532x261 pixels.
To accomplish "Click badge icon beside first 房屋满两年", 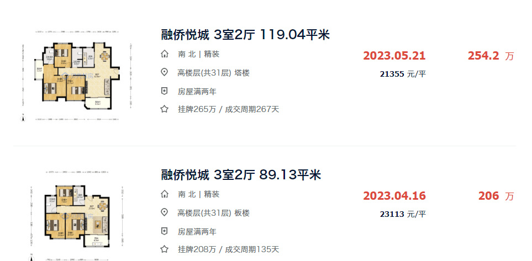I will pos(165,91).
